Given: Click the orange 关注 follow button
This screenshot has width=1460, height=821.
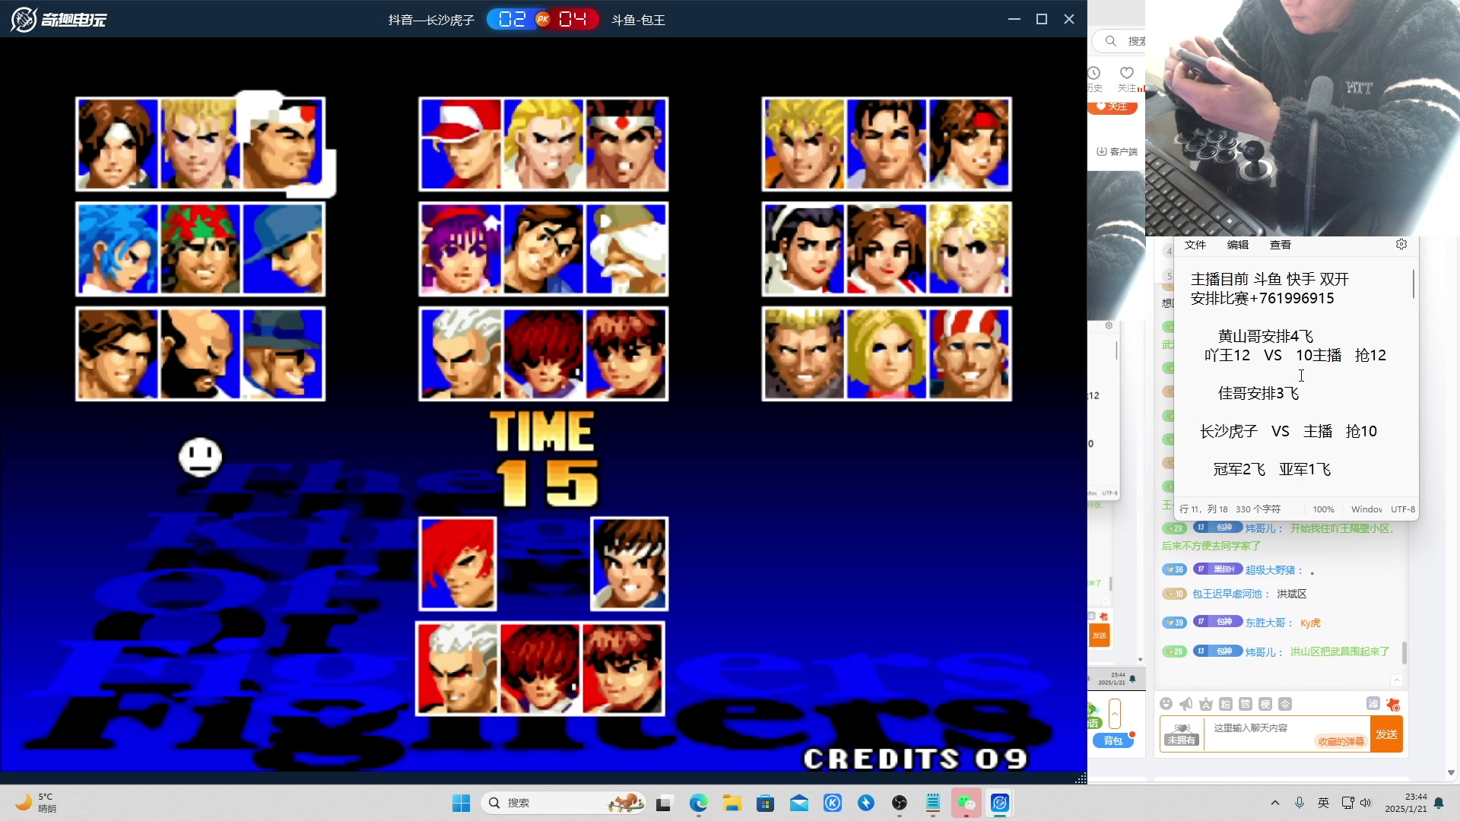Looking at the screenshot, I should (x=1112, y=106).
